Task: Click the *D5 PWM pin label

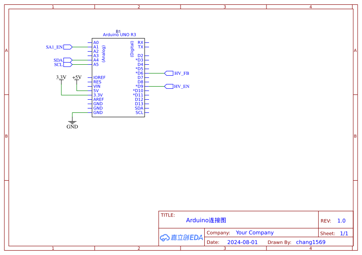Action: [x=139, y=69]
